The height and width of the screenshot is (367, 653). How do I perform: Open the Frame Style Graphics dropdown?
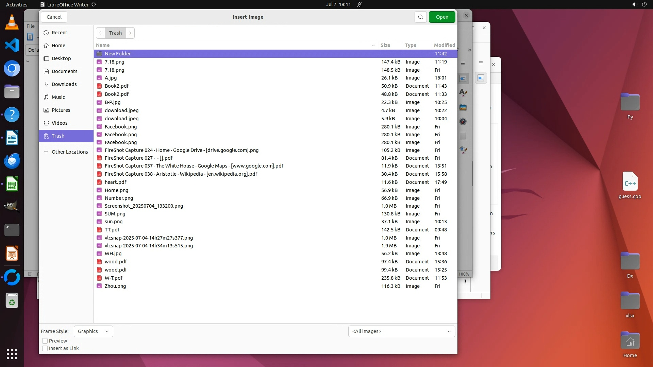pyautogui.click(x=93, y=331)
